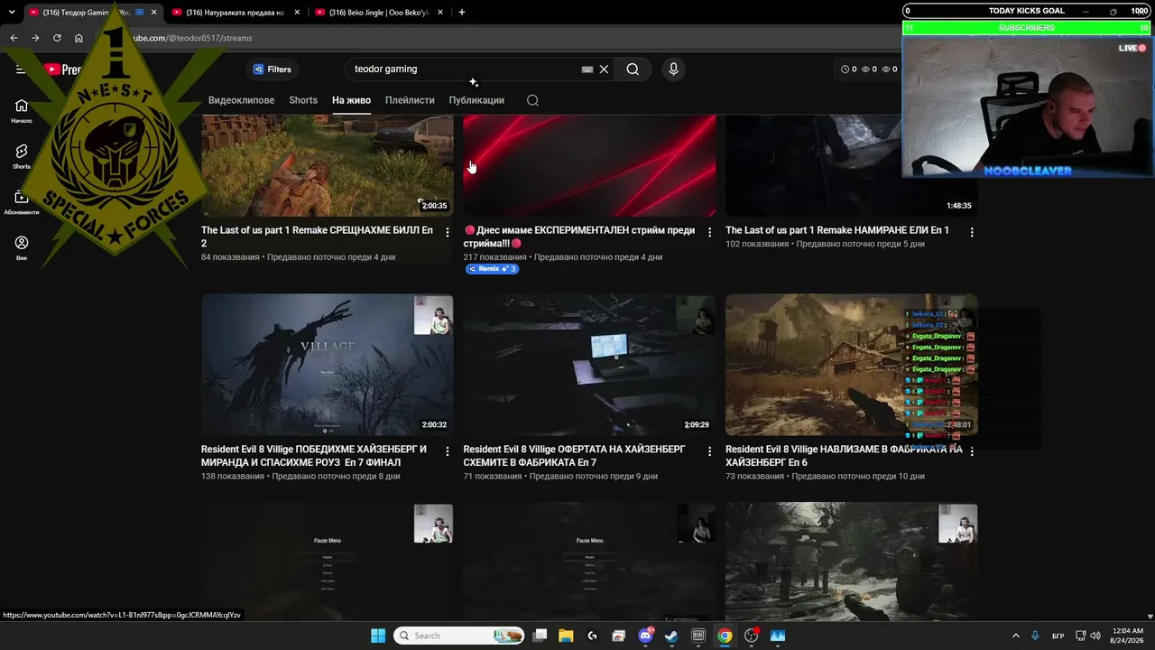Open options for ЕКСПЕРИМЕНТАЛЕН стрийм video
Screen dimensions: 1155x650
[x=709, y=232]
